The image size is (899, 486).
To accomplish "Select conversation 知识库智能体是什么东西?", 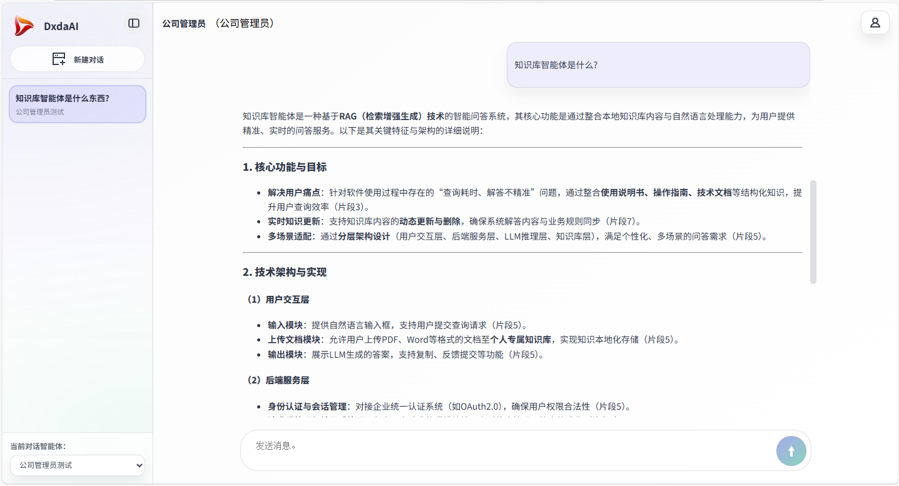I will point(77,104).
